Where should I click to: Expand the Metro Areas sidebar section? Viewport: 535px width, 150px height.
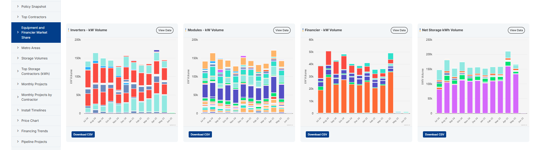[x=31, y=48]
